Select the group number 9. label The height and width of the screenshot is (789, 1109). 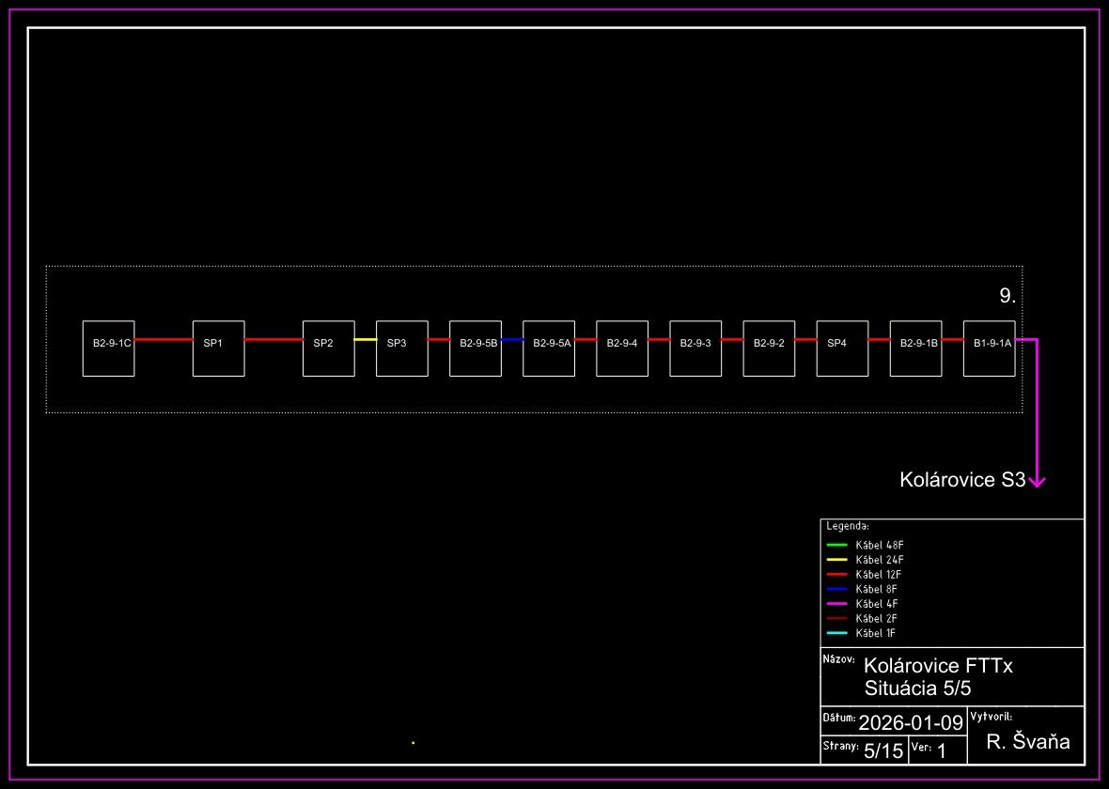coord(1007,296)
